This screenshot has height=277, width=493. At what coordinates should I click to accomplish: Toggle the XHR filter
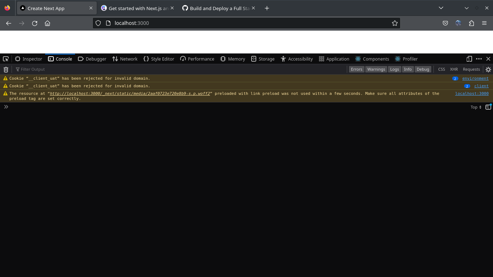(x=454, y=69)
